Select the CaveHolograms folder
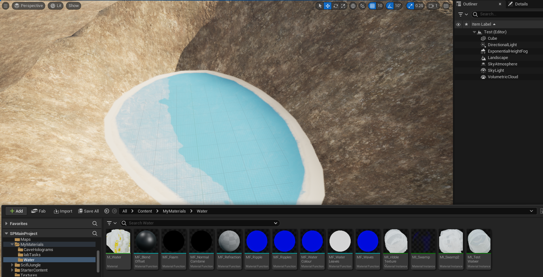The image size is (543, 277). coord(38,249)
